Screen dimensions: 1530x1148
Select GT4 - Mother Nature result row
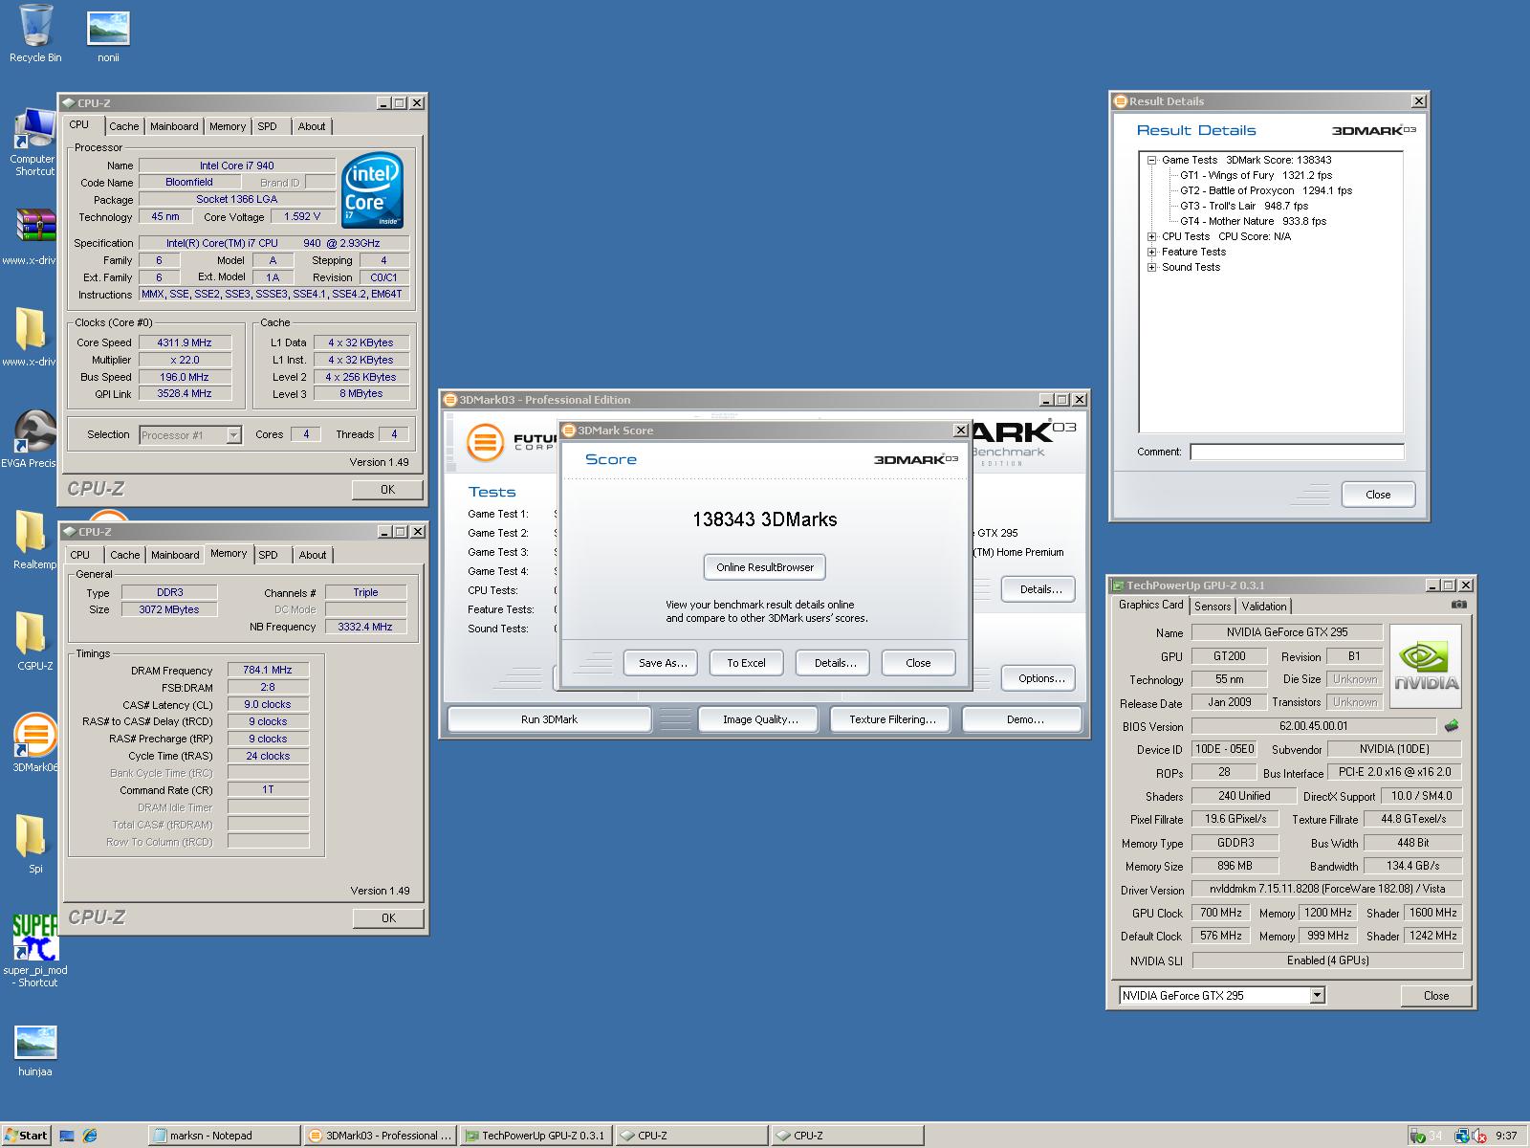tap(1253, 221)
